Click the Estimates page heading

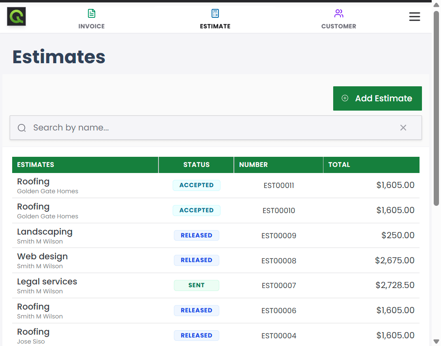click(59, 57)
